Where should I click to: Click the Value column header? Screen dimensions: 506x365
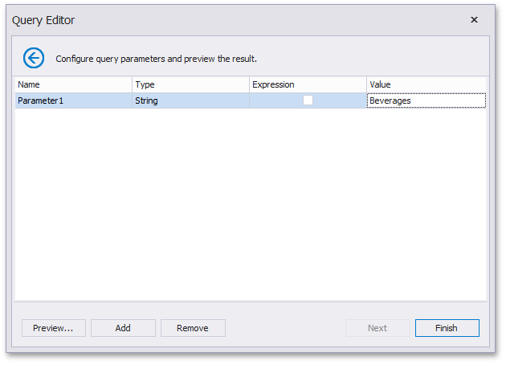click(426, 84)
